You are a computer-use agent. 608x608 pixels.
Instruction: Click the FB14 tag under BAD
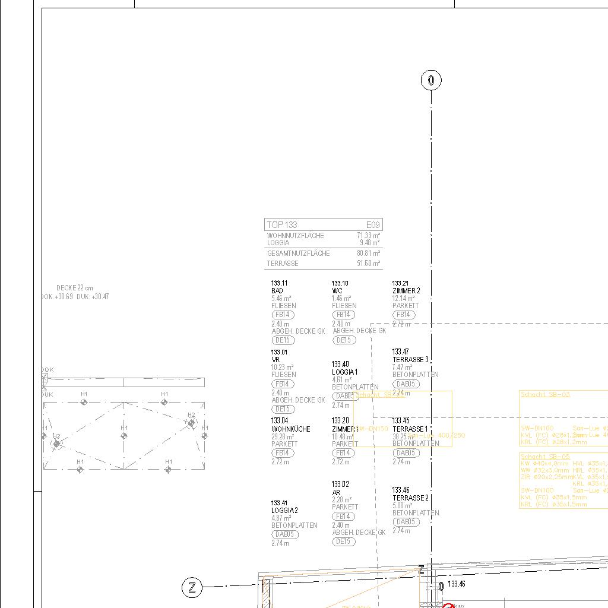[283, 315]
